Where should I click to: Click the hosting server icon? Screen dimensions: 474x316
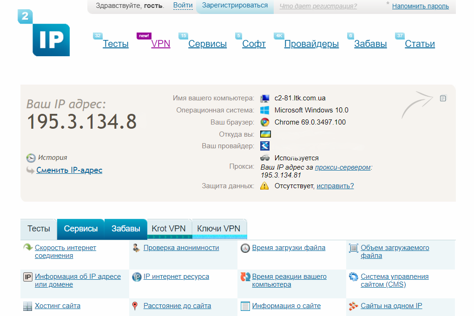(27, 306)
